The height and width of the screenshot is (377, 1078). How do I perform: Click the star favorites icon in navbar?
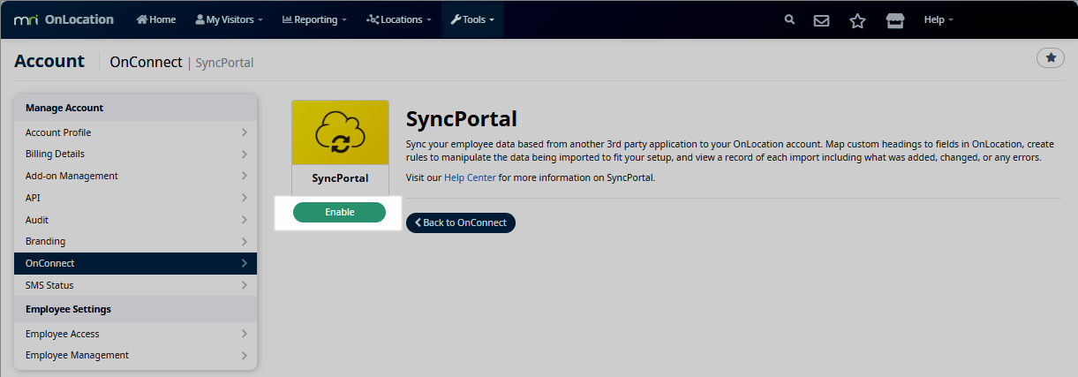(857, 20)
